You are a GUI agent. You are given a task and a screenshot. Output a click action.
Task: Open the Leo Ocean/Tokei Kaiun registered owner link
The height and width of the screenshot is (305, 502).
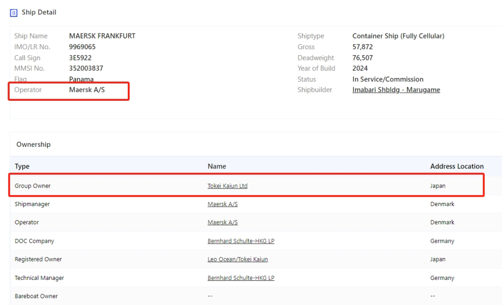238,260
